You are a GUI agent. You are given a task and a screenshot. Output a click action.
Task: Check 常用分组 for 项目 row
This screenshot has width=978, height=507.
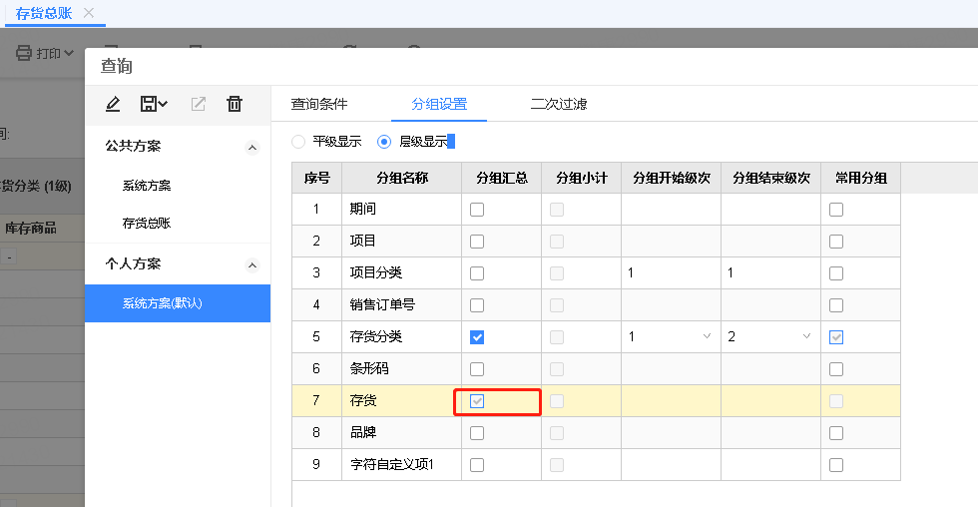[836, 242]
